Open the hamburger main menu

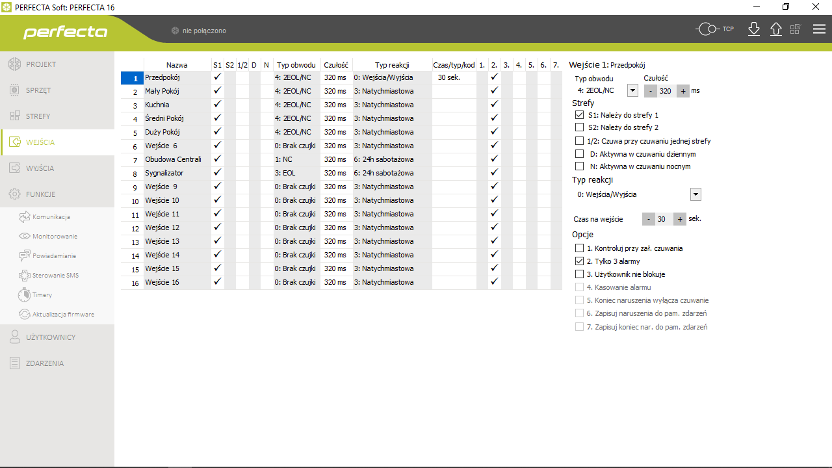pyautogui.click(x=819, y=29)
